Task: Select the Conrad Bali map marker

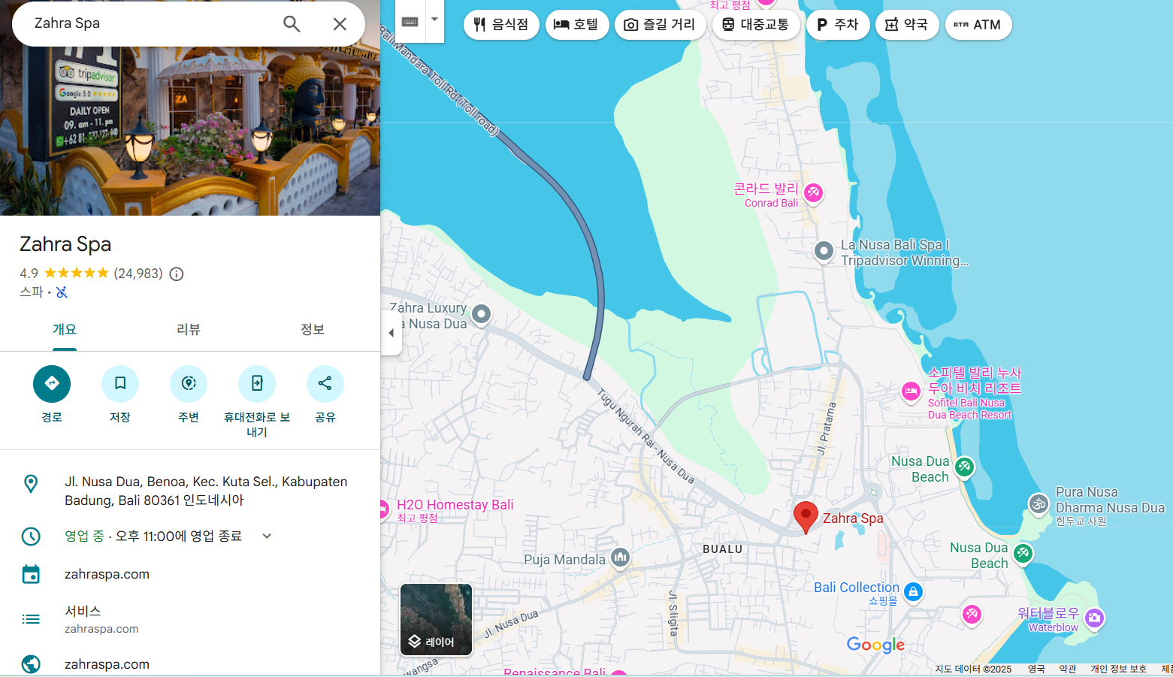Action: point(813,193)
